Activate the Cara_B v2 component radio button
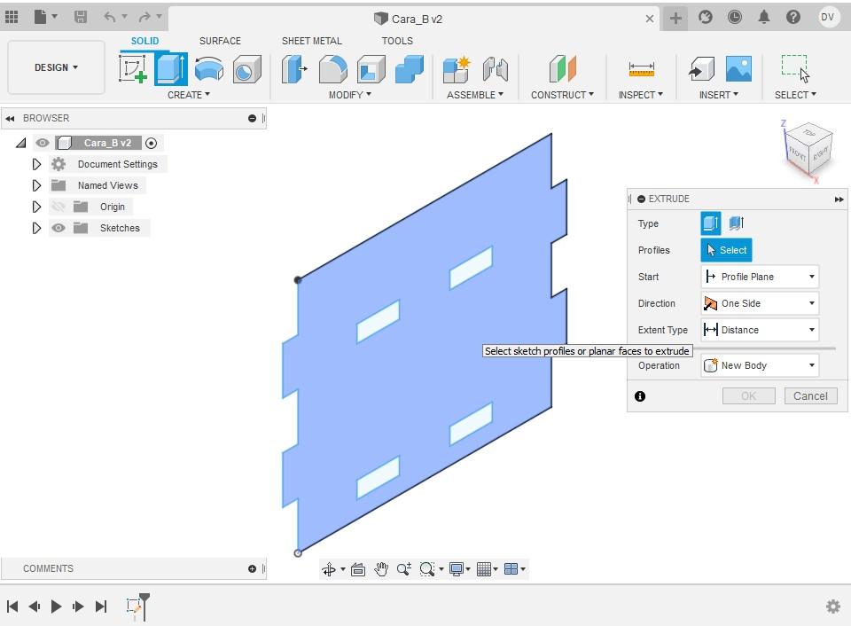This screenshot has height=626, width=851. click(152, 144)
